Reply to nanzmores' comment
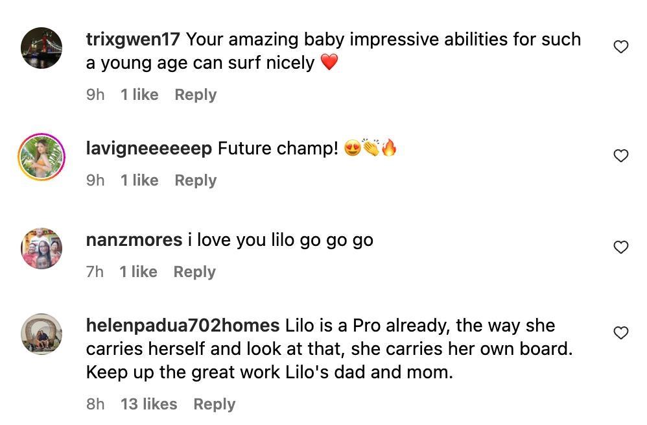Screen dimensions: 647x425 pos(194,272)
